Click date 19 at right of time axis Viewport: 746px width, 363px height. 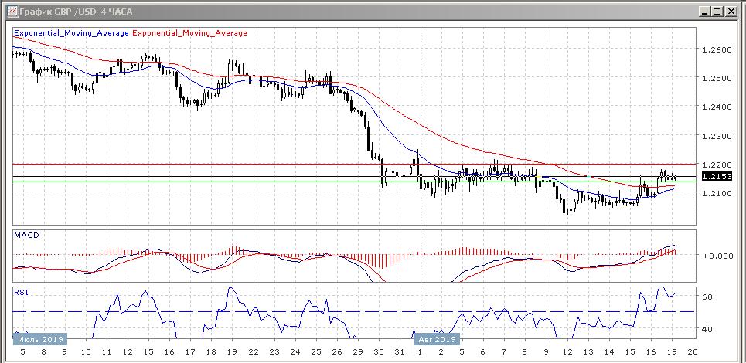coord(670,351)
